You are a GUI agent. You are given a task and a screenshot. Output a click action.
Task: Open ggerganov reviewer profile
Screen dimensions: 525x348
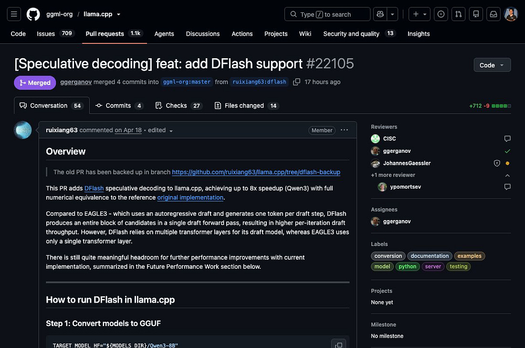397,151
